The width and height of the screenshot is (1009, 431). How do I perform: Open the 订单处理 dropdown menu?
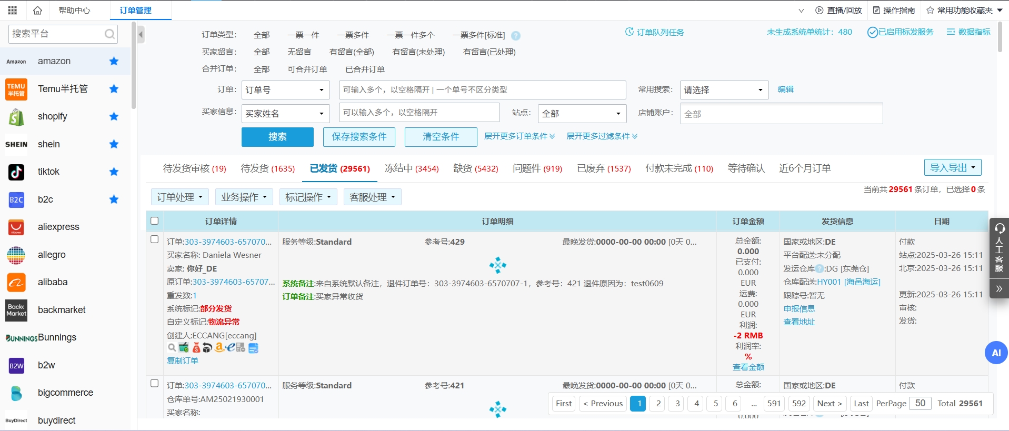click(179, 197)
